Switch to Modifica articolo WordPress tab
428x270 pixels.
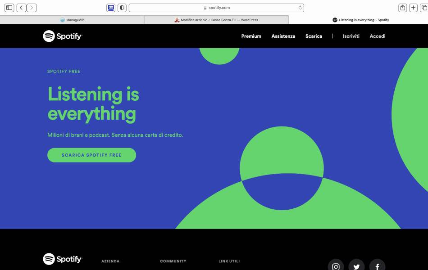(216, 20)
